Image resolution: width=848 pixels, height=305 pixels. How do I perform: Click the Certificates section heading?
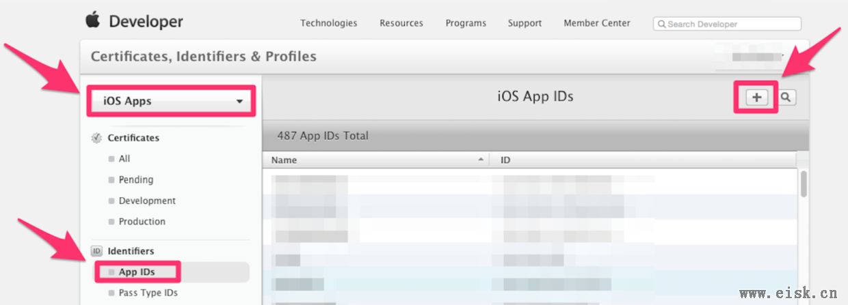pos(133,138)
